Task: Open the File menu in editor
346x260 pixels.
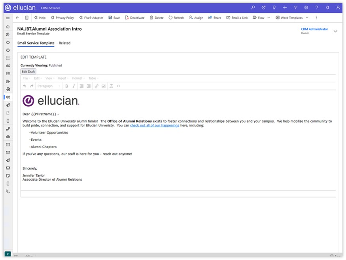Action: (x=26, y=78)
